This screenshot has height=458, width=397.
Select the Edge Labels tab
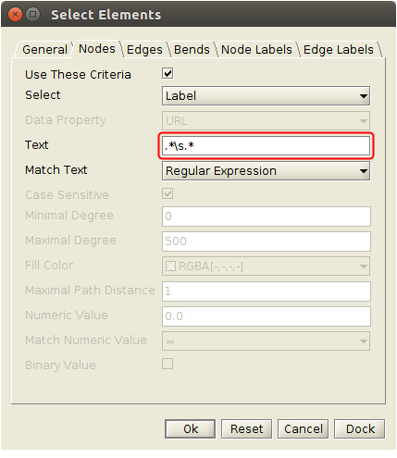click(339, 50)
